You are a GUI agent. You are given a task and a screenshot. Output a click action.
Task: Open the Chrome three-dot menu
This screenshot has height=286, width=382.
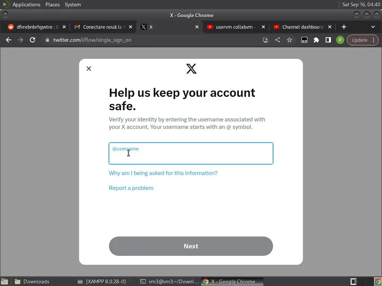374,40
